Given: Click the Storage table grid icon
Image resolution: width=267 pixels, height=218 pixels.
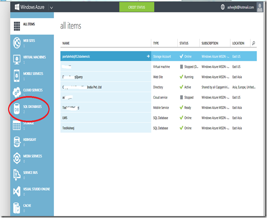Looking at the screenshot, I should click(17, 125).
